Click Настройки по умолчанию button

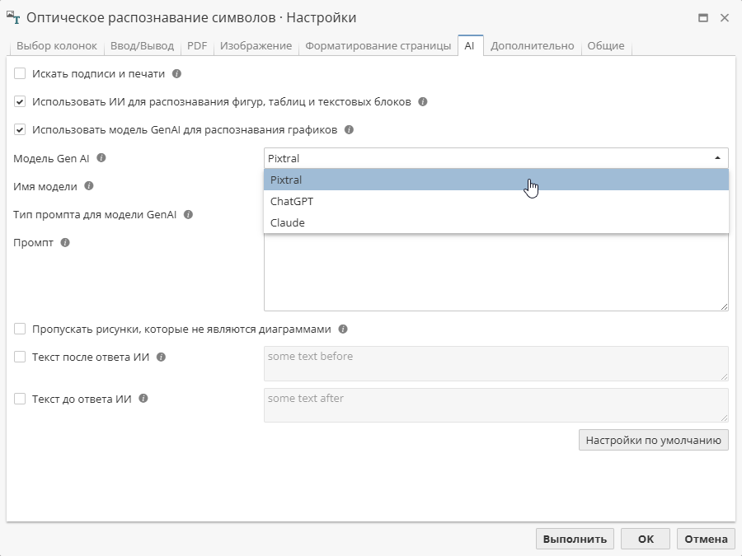[653, 439]
